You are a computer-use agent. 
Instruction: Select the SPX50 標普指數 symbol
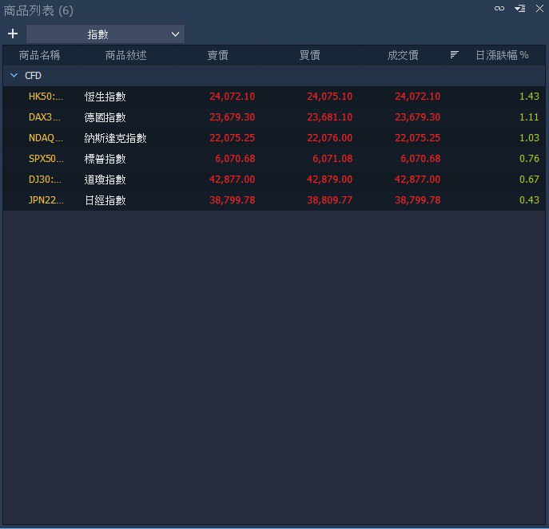[45, 159]
